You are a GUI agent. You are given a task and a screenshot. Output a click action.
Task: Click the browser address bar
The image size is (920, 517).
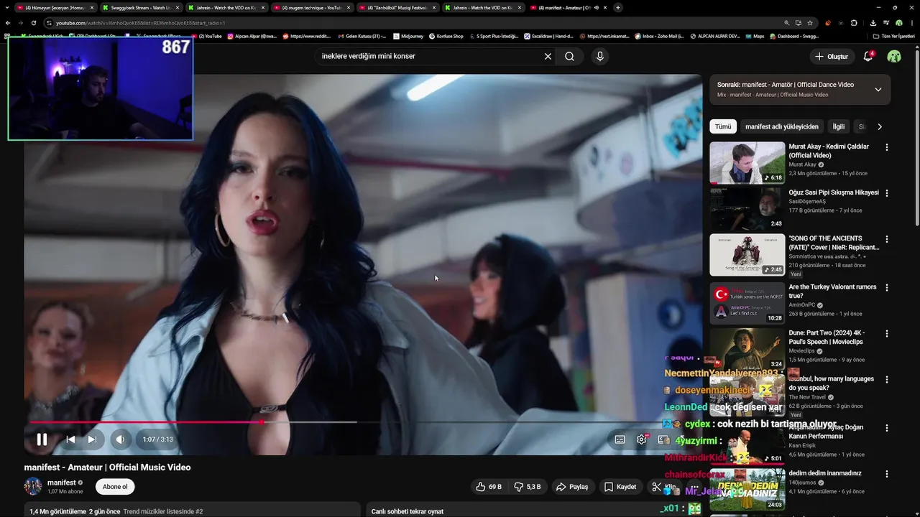pyautogui.click(x=417, y=23)
